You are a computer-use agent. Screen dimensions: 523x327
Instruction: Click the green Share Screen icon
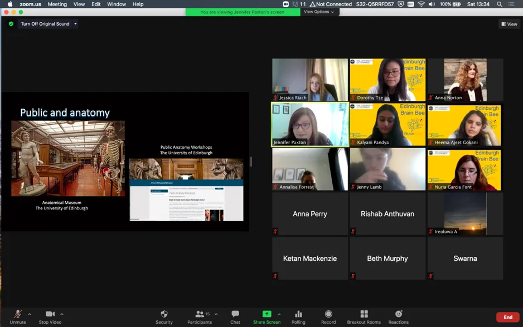pyautogui.click(x=267, y=314)
